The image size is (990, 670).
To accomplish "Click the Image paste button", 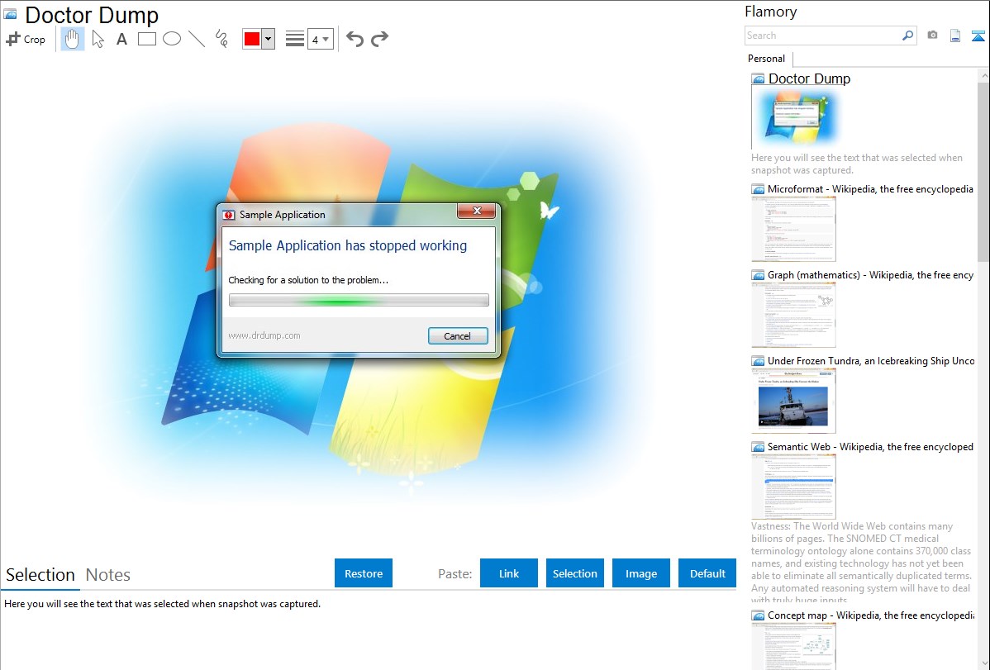I will click(640, 573).
